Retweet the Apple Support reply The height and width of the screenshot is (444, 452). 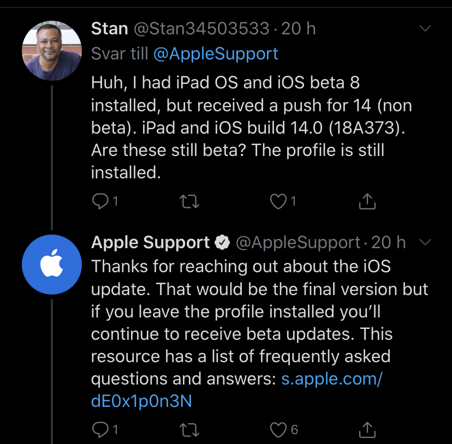pyautogui.click(x=189, y=430)
